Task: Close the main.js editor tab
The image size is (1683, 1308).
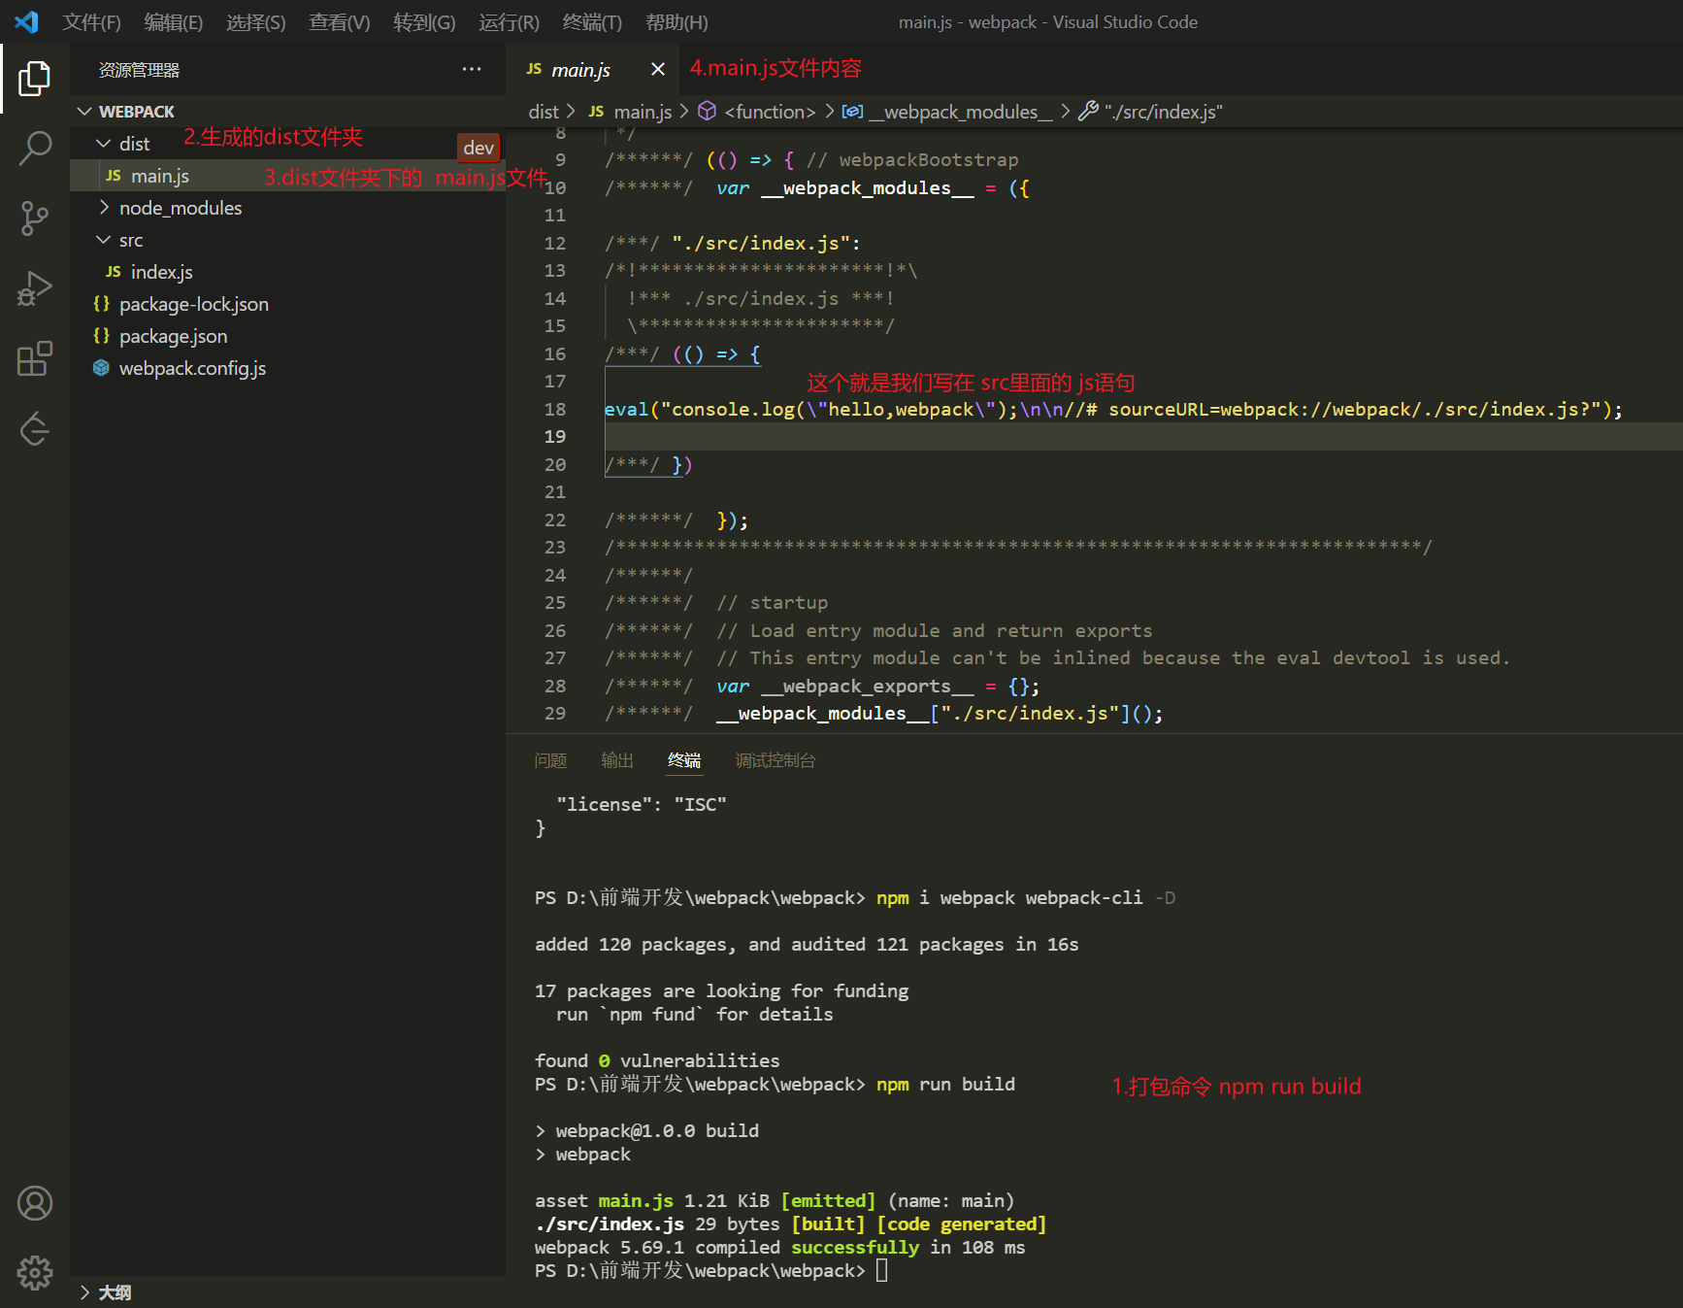Action: (658, 69)
